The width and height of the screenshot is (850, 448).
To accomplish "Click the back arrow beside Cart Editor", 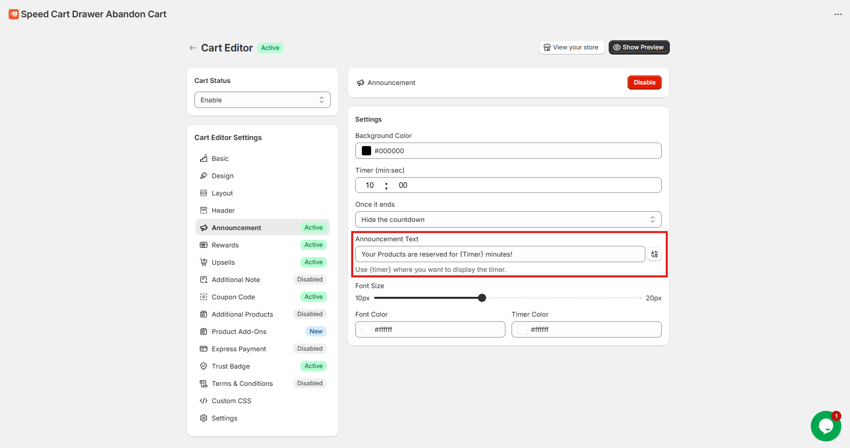I will [192, 48].
